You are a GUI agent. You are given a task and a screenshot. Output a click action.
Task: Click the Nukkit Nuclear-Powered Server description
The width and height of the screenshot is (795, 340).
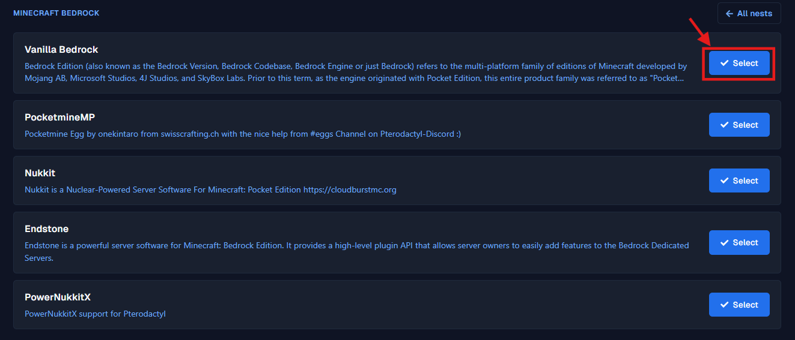(x=210, y=189)
